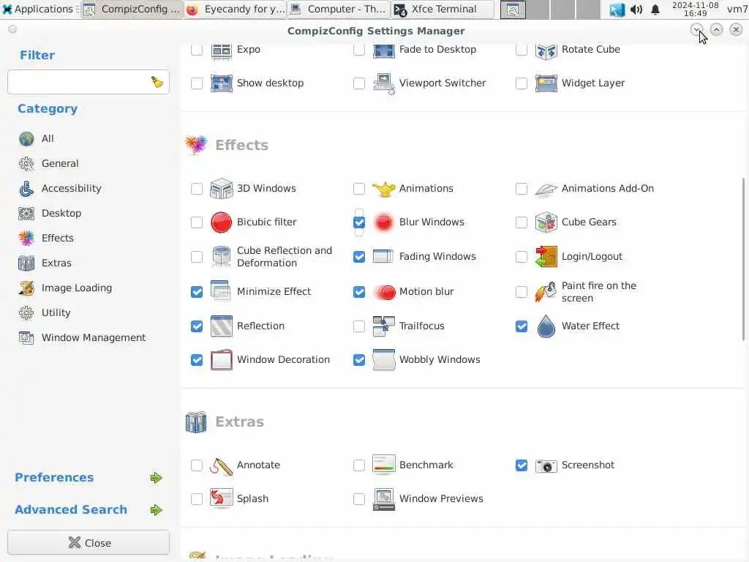The image size is (749, 562).
Task: Open the Splash plugin icon
Action: coord(221,499)
